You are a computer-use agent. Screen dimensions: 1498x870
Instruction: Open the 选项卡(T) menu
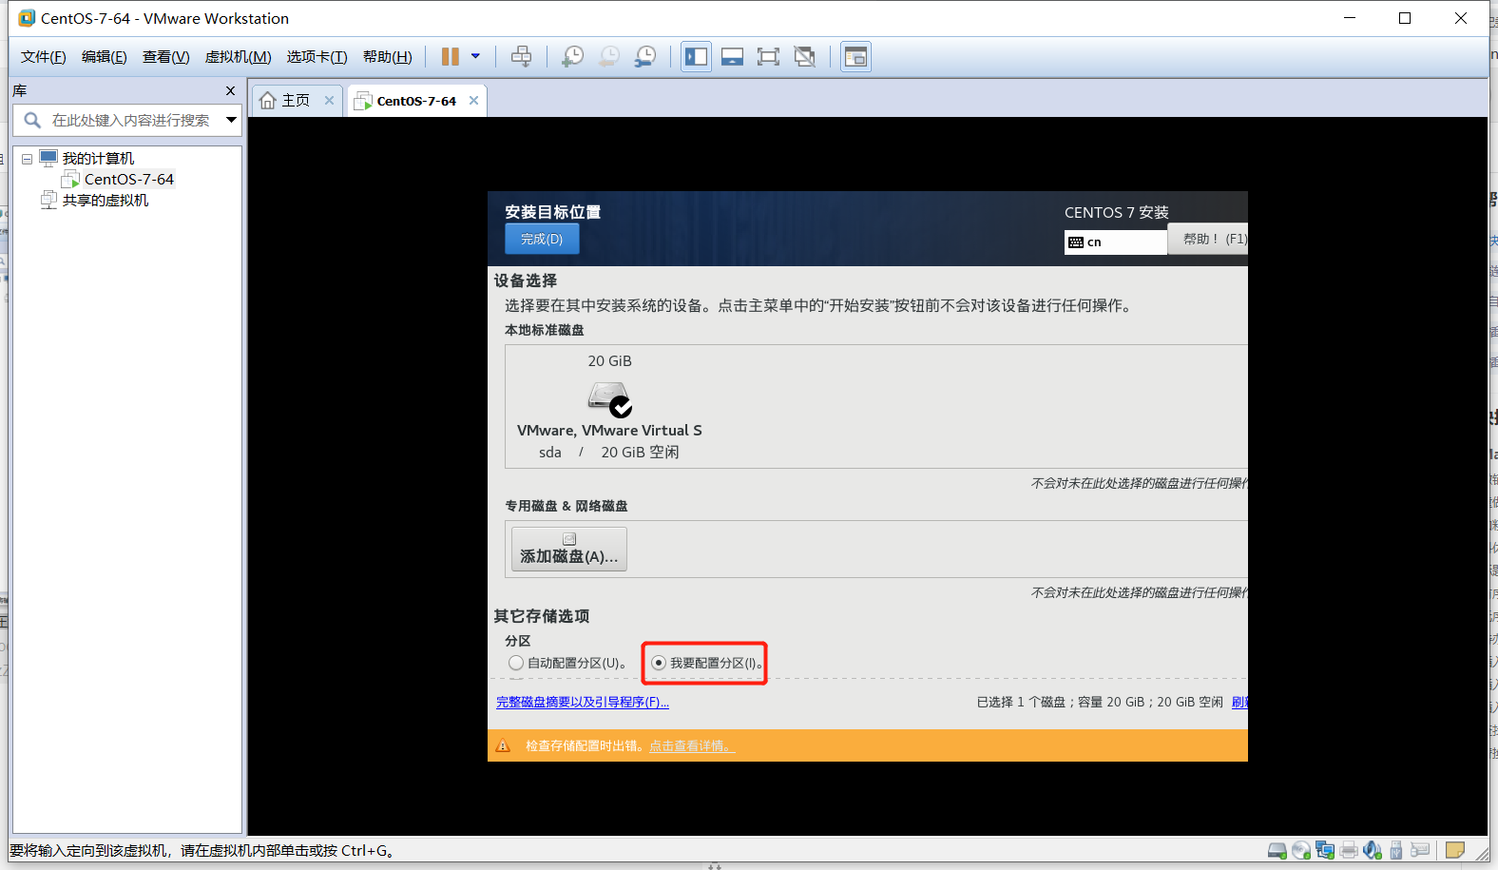[317, 57]
